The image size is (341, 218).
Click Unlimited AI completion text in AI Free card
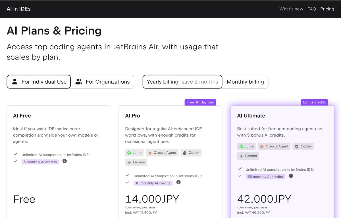pyautogui.click(x=56, y=155)
